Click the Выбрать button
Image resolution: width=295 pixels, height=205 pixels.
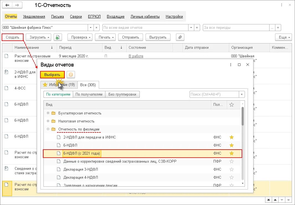click(52, 75)
